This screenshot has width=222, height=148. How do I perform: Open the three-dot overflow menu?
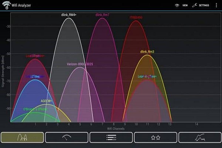tap(216, 6)
